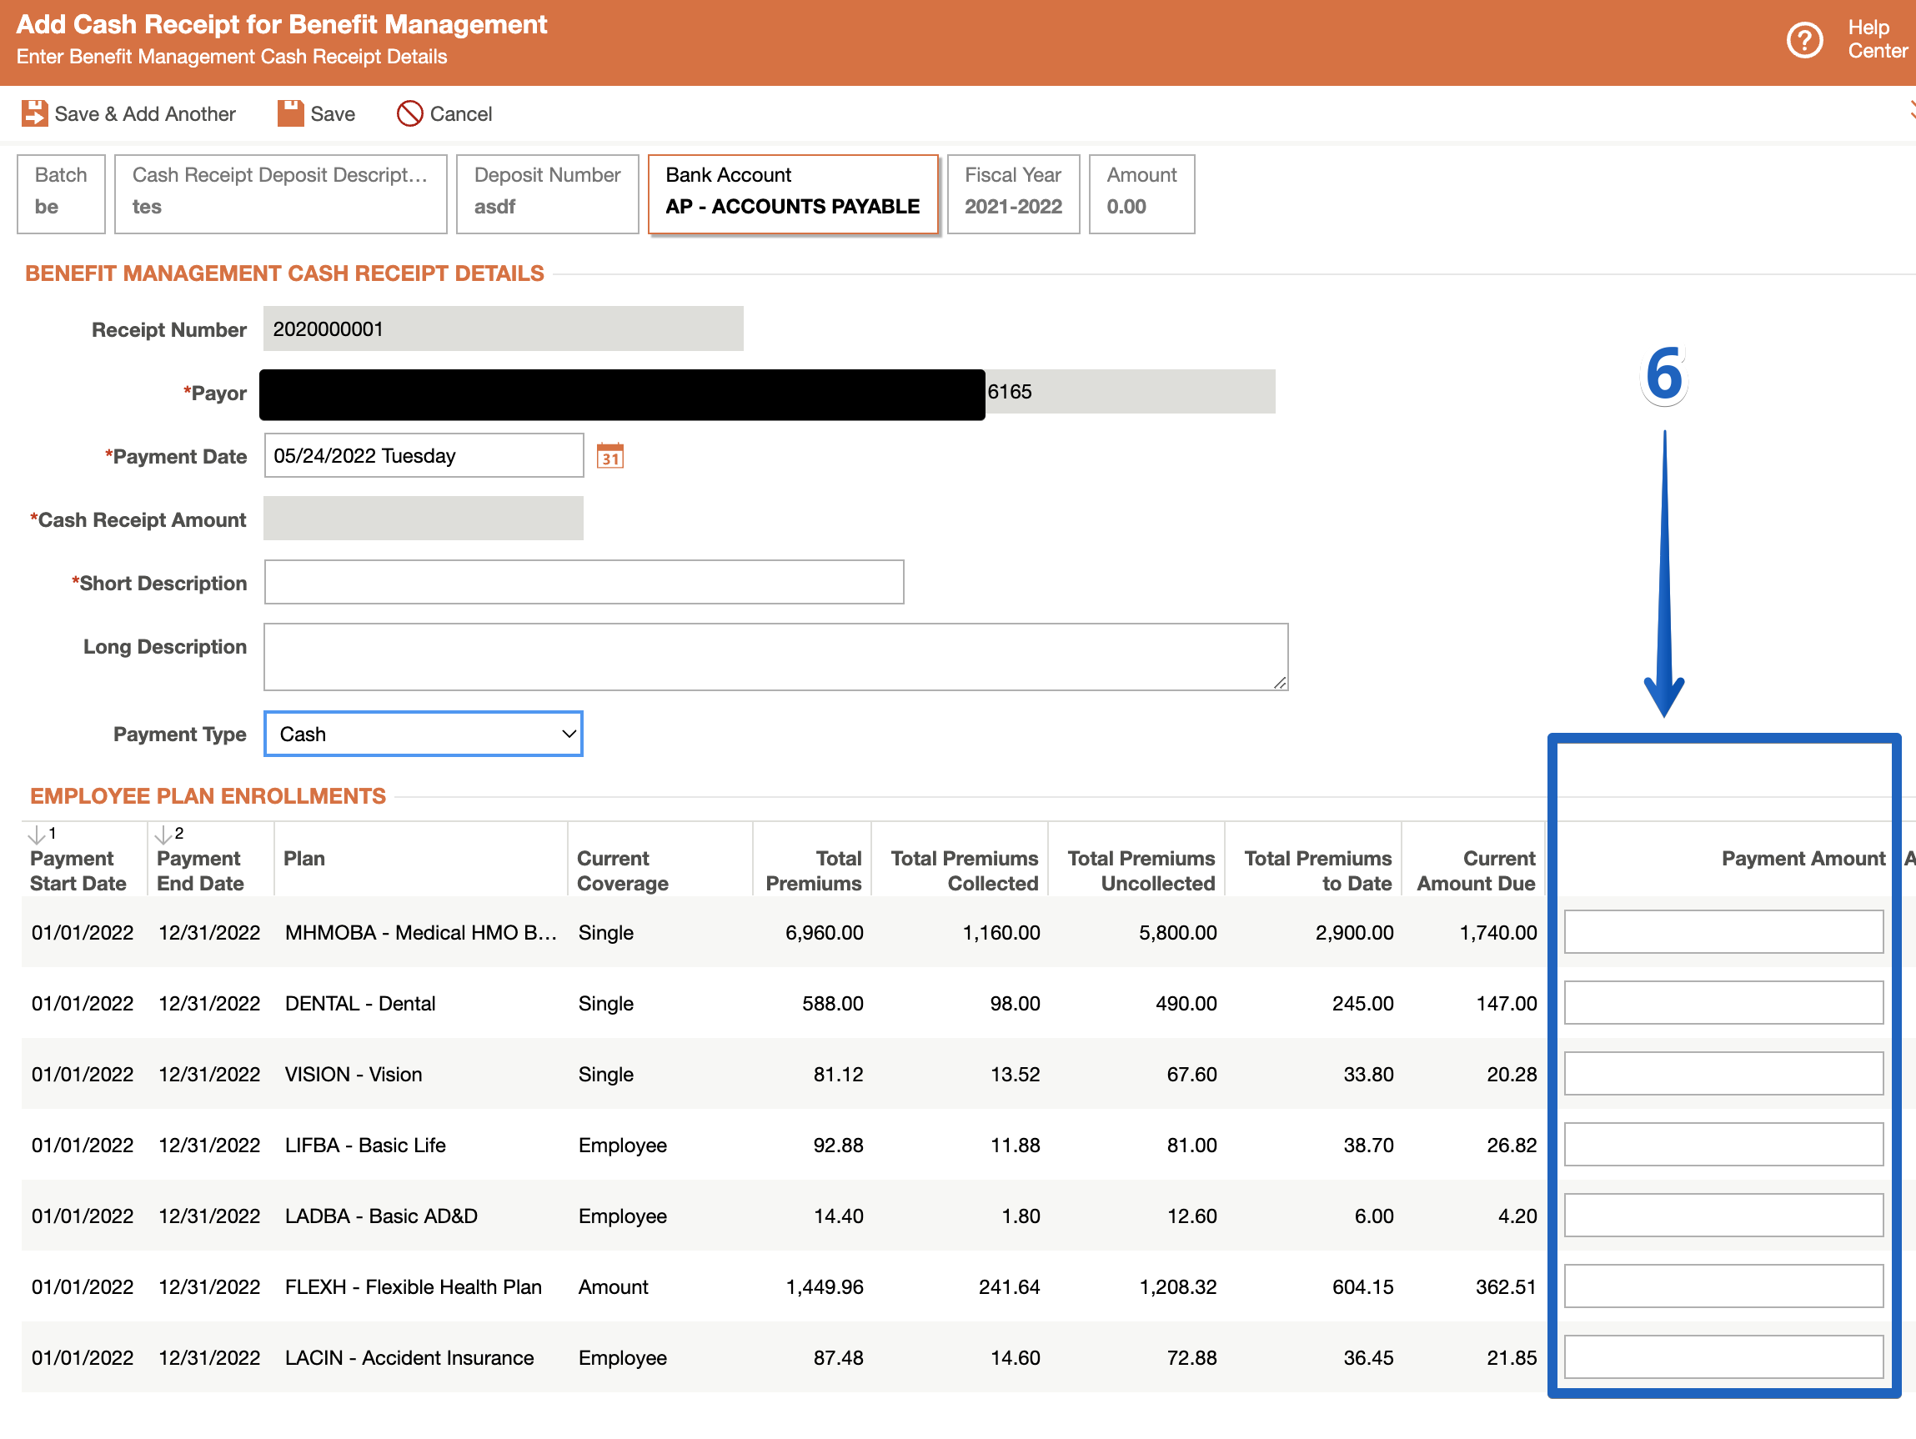The height and width of the screenshot is (1439, 1916).
Task: Expand the Payment Type dropdown
Action: (423, 734)
